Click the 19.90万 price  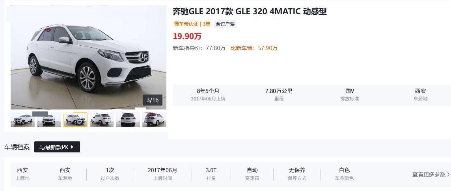187,36
